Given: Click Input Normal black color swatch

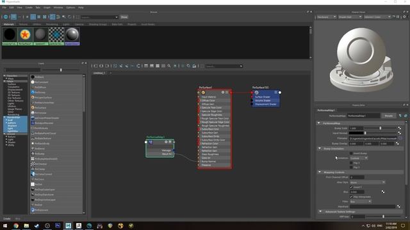Looking at the screenshot, I should [x=356, y=133].
